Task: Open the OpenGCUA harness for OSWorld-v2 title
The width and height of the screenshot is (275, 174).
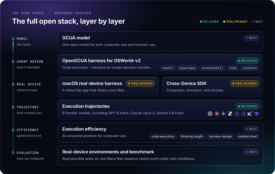Action: click(101, 61)
